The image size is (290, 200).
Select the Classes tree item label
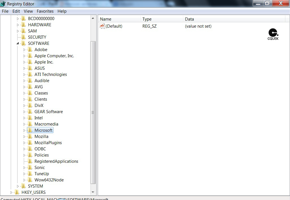pos(41,93)
